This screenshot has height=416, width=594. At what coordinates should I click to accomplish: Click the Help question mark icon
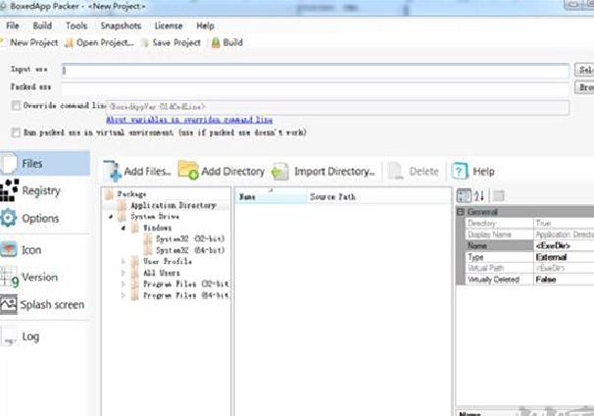[x=460, y=171]
